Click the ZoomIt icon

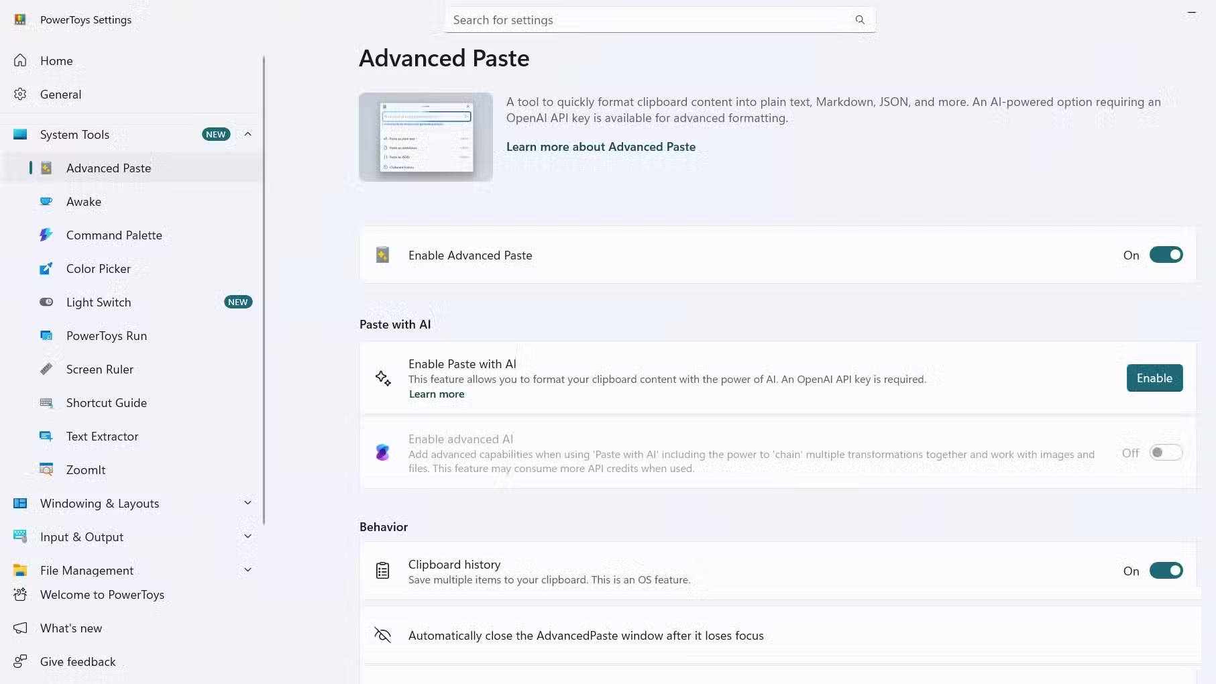[x=46, y=469]
